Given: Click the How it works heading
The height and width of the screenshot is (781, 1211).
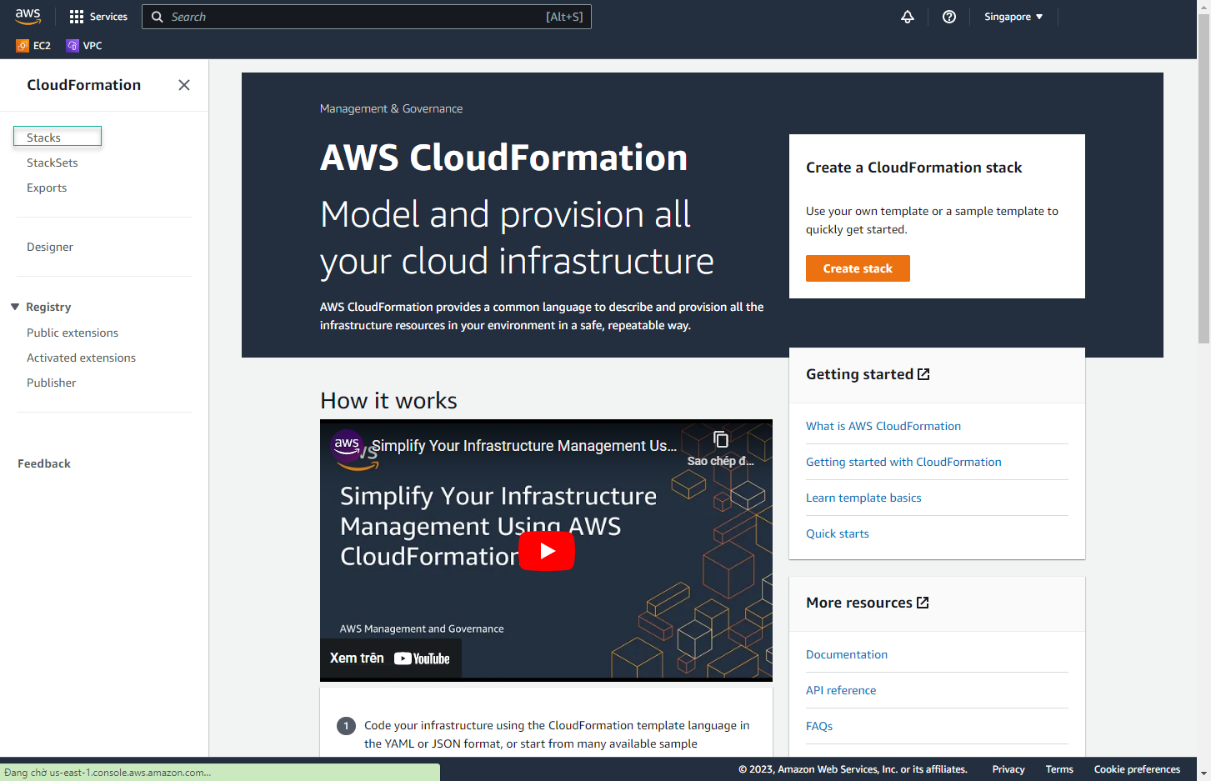Looking at the screenshot, I should [388, 401].
